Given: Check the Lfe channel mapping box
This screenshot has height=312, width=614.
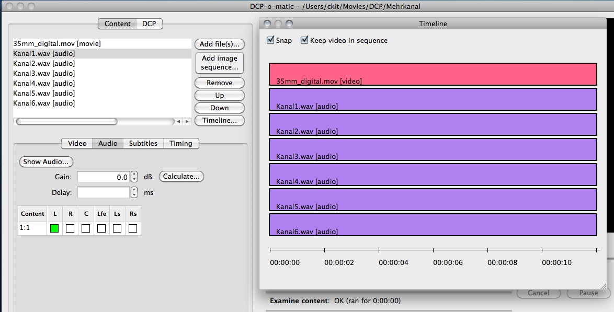Looking at the screenshot, I should point(101,228).
